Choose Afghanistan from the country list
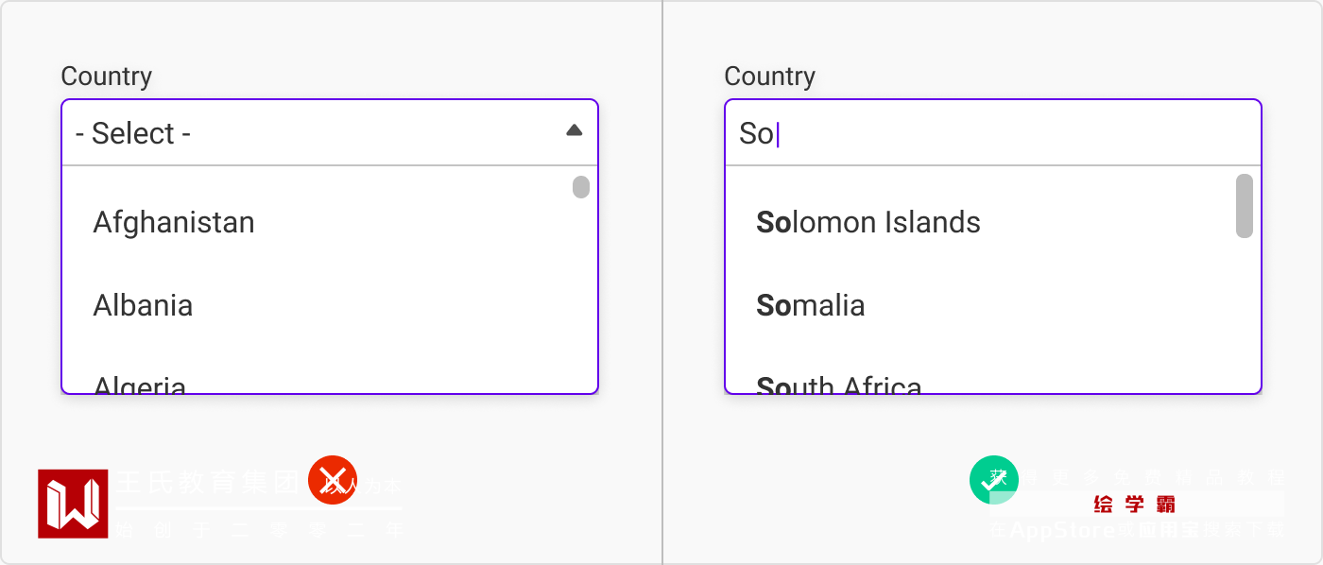Screen dimensions: 1323x565 pyautogui.click(x=174, y=223)
